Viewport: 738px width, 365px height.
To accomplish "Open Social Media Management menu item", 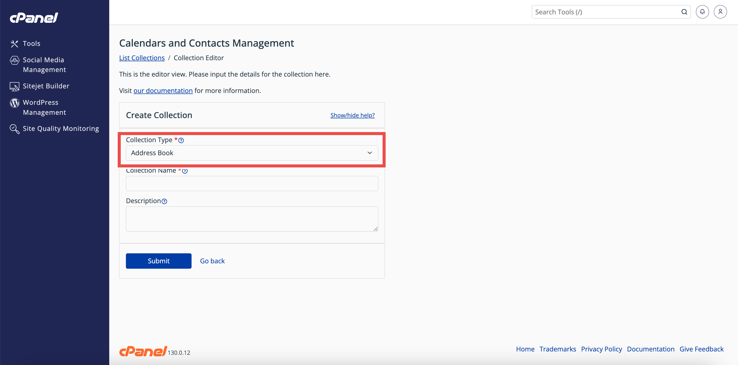I will click(44, 65).
